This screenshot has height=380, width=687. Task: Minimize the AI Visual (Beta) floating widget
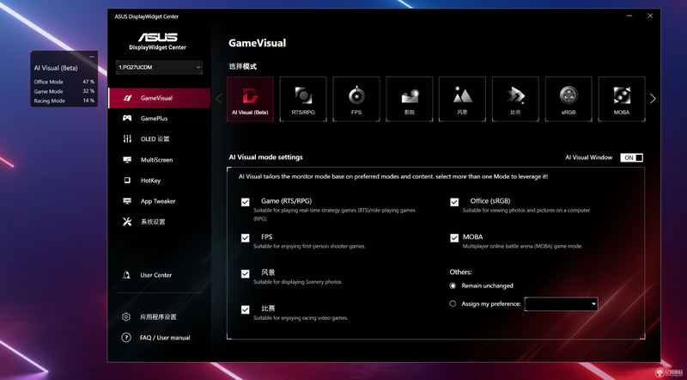[92, 57]
